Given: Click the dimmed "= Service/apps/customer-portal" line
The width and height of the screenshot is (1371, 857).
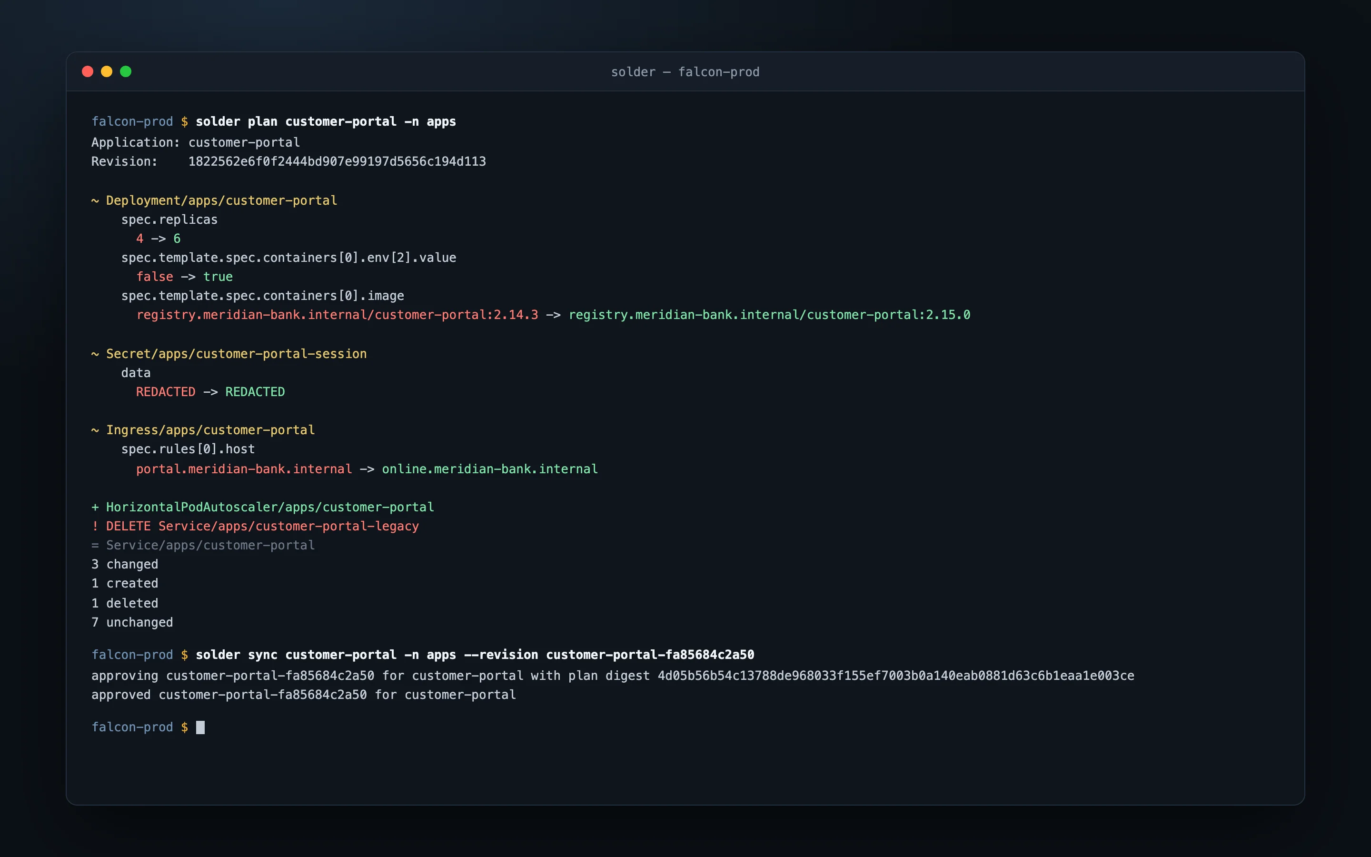Looking at the screenshot, I should [x=203, y=545].
